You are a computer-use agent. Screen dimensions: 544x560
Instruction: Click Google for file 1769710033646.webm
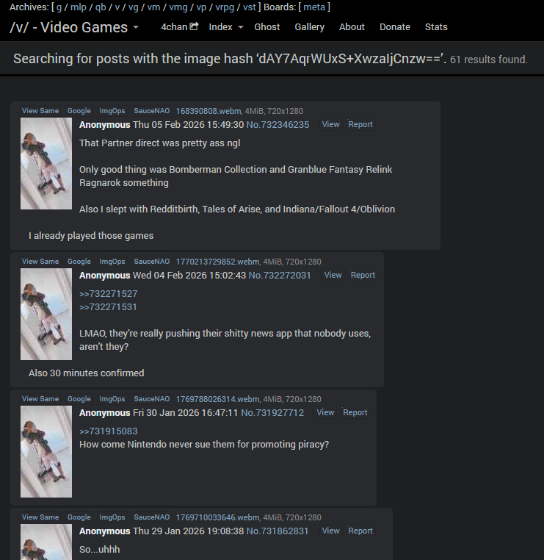[79, 517]
